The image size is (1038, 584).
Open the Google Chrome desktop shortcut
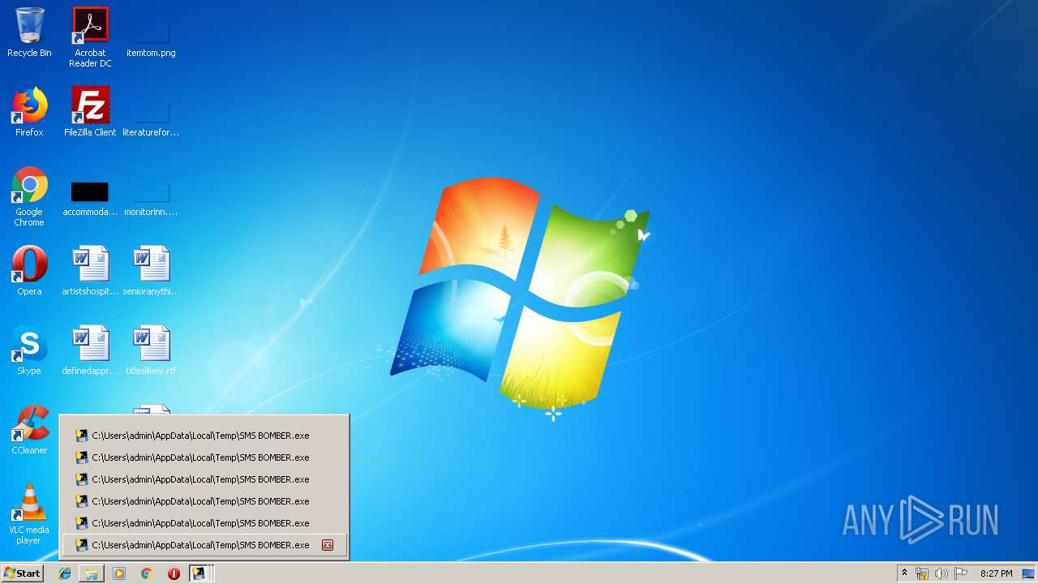tap(29, 197)
